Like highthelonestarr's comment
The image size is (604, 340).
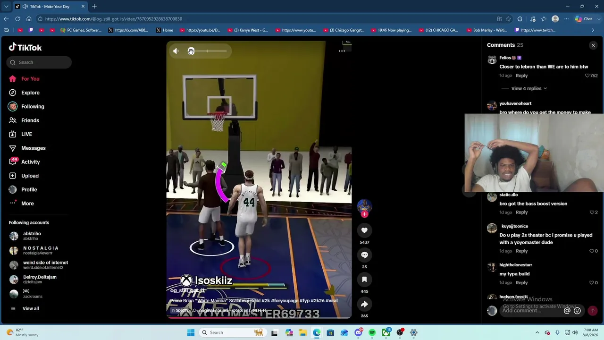click(592, 283)
